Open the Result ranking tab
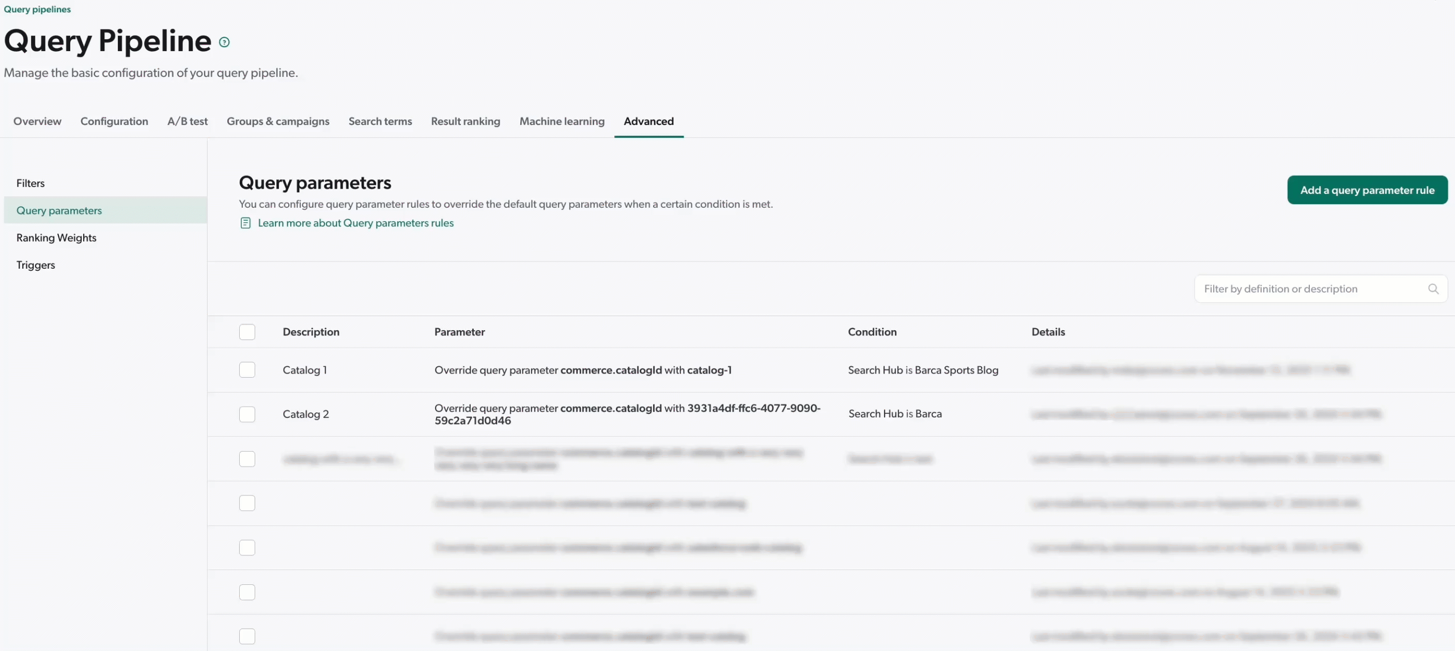 pos(466,121)
